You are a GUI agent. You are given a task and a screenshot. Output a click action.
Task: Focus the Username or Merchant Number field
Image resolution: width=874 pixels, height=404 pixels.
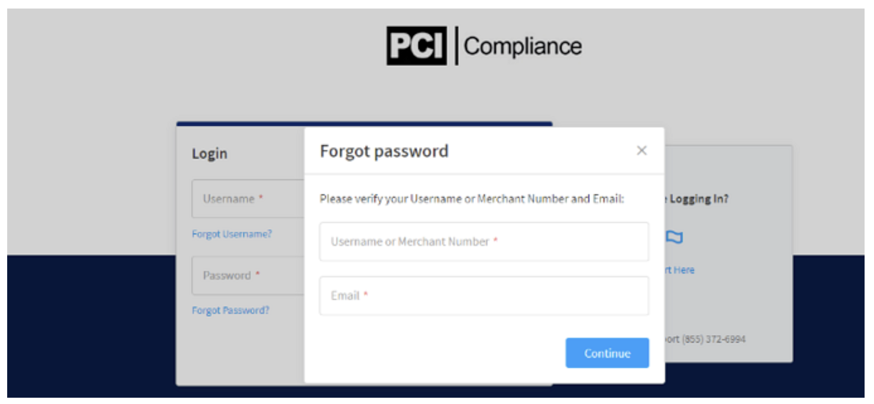point(484,242)
